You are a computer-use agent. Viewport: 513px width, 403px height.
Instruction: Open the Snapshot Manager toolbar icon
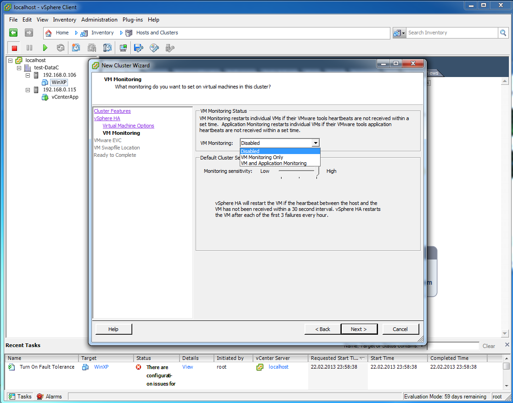coord(107,48)
